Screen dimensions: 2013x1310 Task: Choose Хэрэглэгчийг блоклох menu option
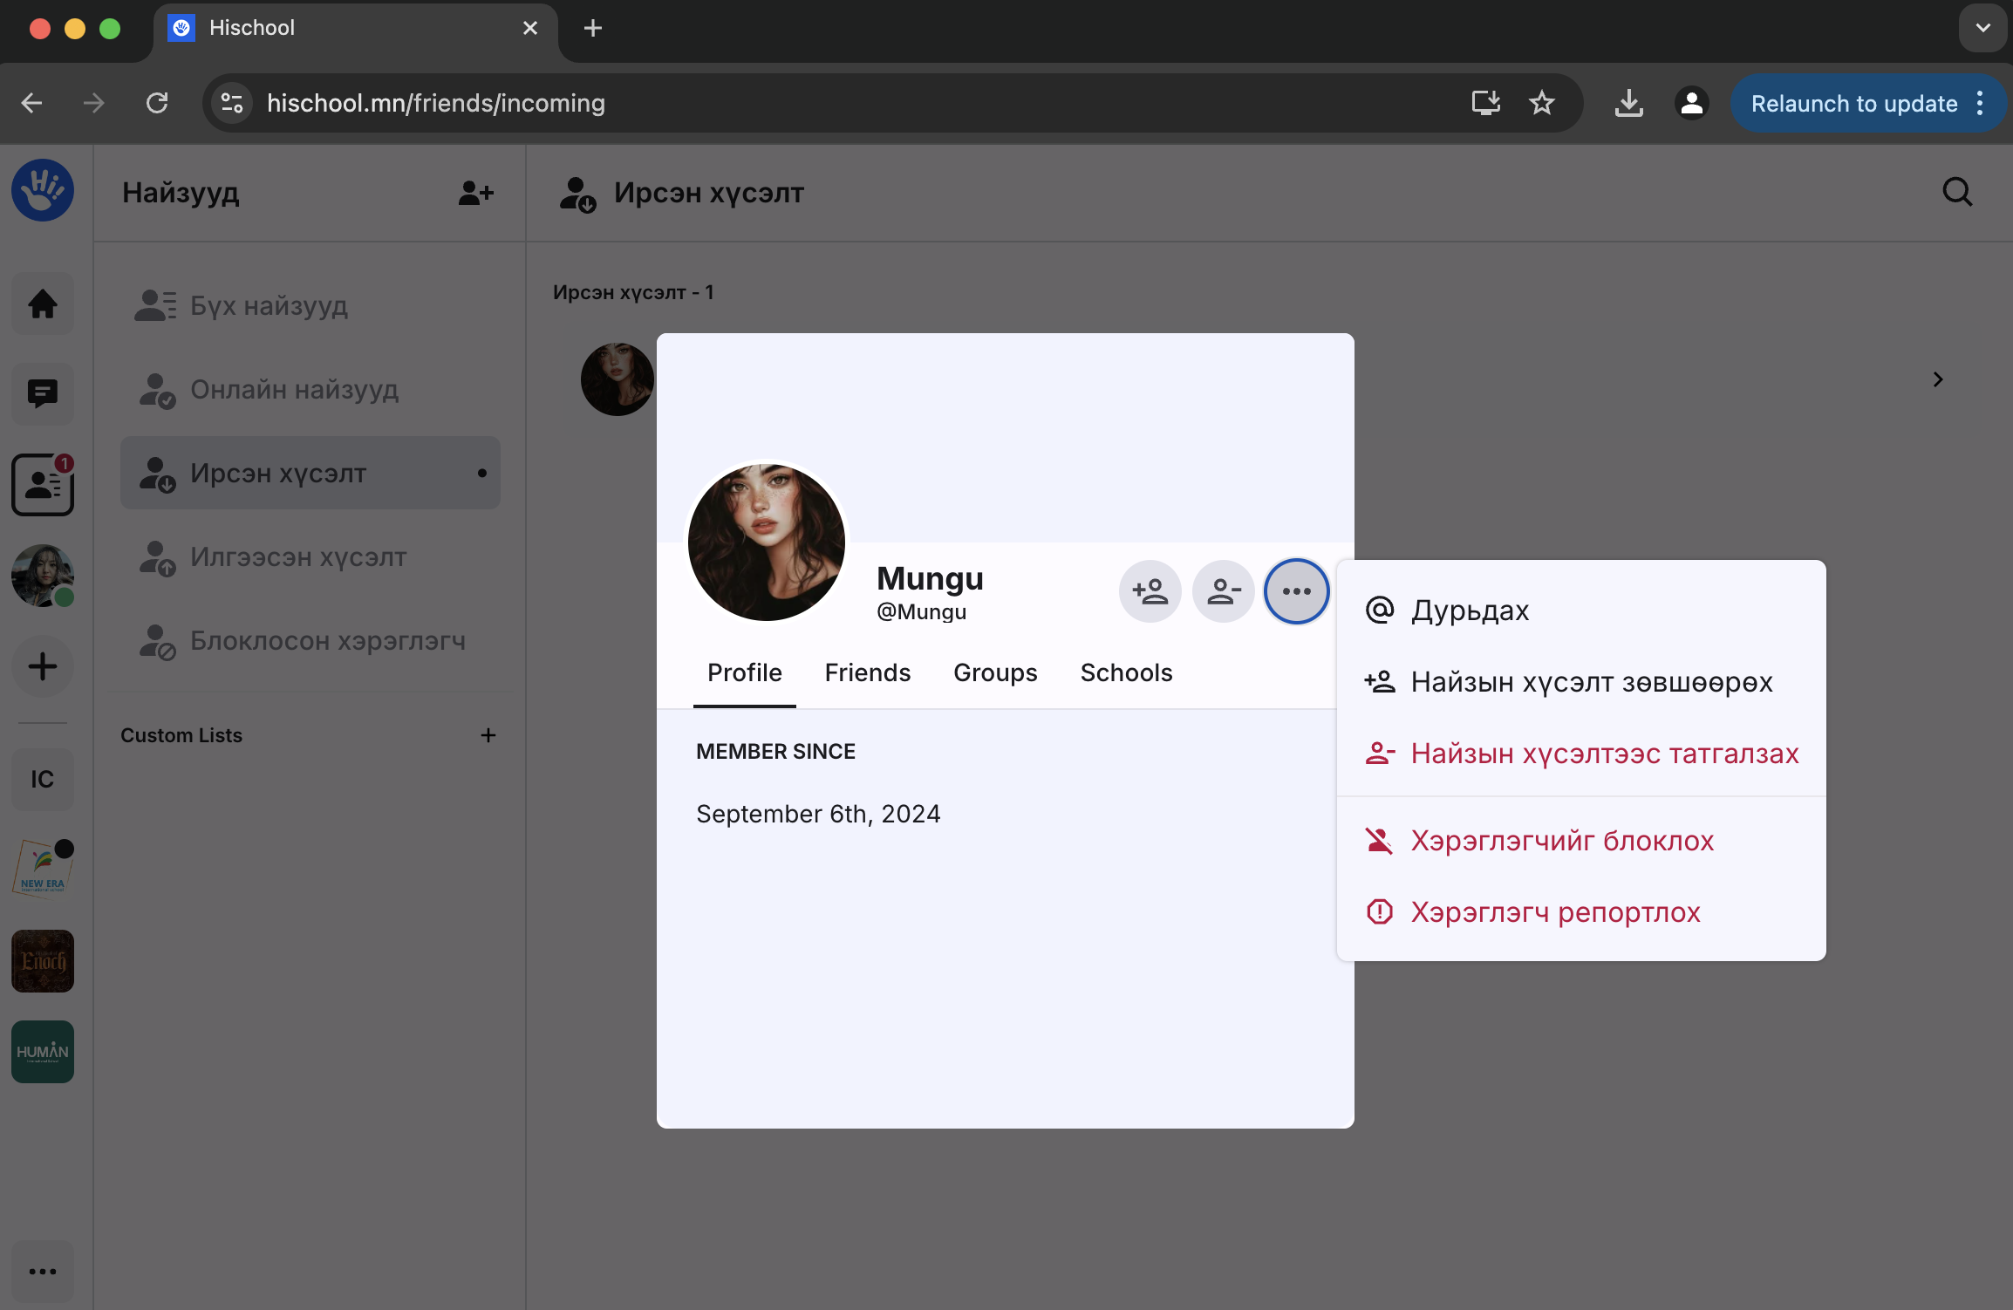(1561, 841)
